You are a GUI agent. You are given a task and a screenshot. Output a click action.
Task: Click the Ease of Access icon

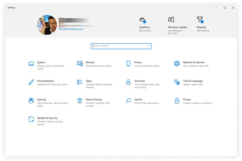(80, 101)
